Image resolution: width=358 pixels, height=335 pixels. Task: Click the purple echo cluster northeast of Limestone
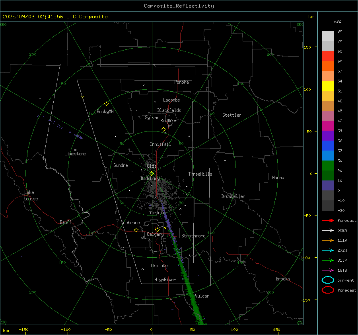[78, 136]
